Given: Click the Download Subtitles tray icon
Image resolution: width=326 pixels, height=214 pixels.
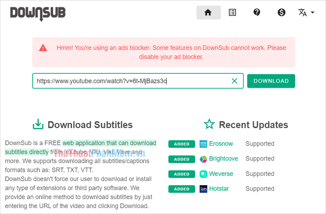Looking at the screenshot, I should pyautogui.click(x=38, y=124).
